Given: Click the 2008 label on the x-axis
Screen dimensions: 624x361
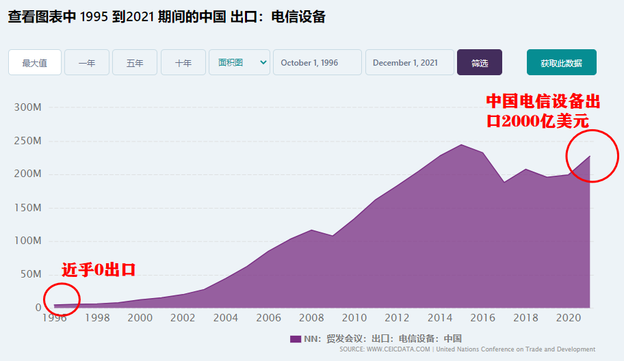Looking at the screenshot, I should point(311,318).
